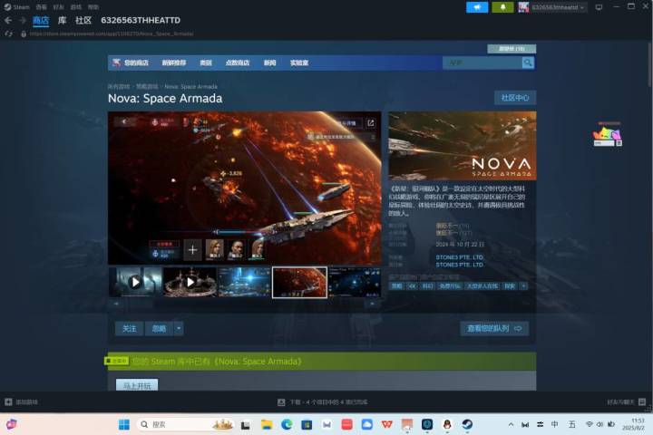Open the Big Picture mode monitor icon
653x435 pixels.
[x=599, y=7]
